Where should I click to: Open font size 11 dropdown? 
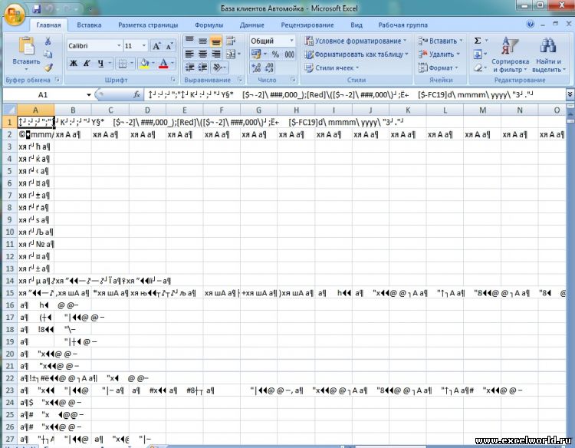[144, 46]
